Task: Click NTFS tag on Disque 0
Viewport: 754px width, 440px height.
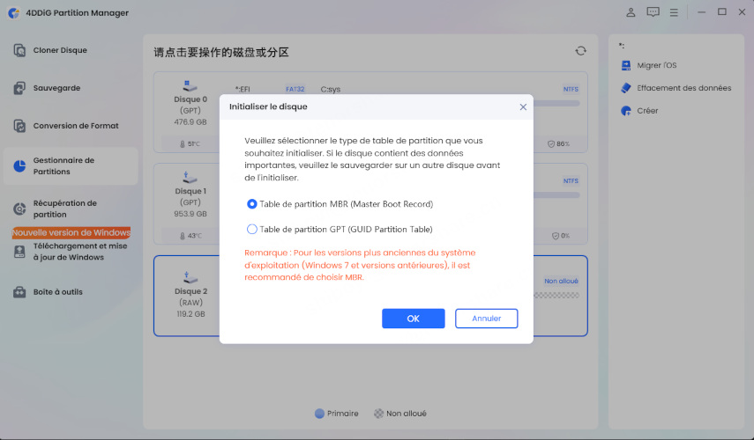Action: [x=571, y=89]
